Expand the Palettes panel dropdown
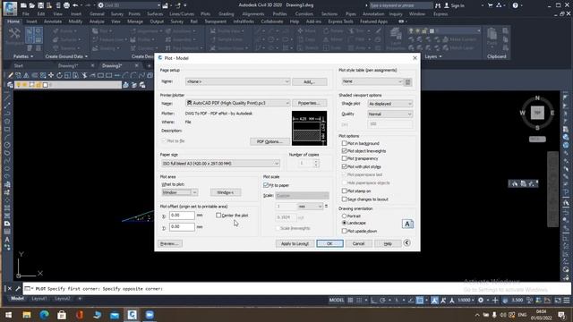573x322 pixels. (x=23, y=56)
